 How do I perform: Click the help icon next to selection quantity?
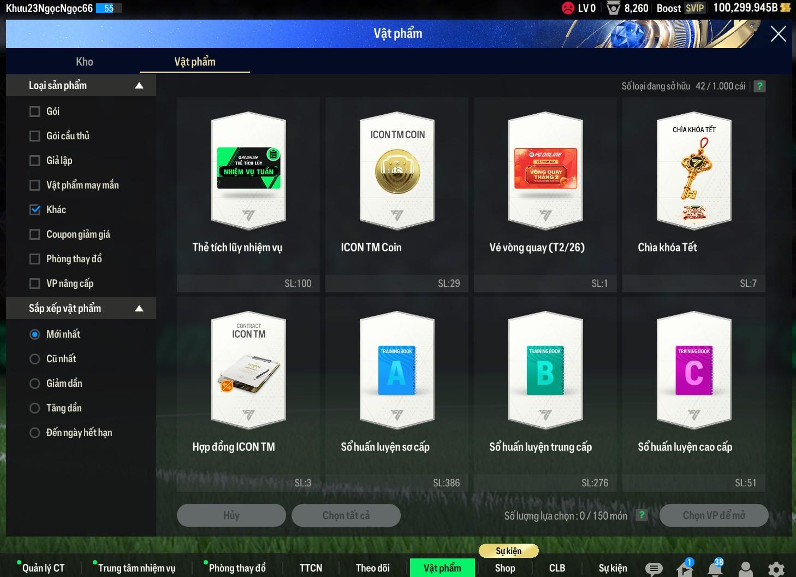(642, 515)
